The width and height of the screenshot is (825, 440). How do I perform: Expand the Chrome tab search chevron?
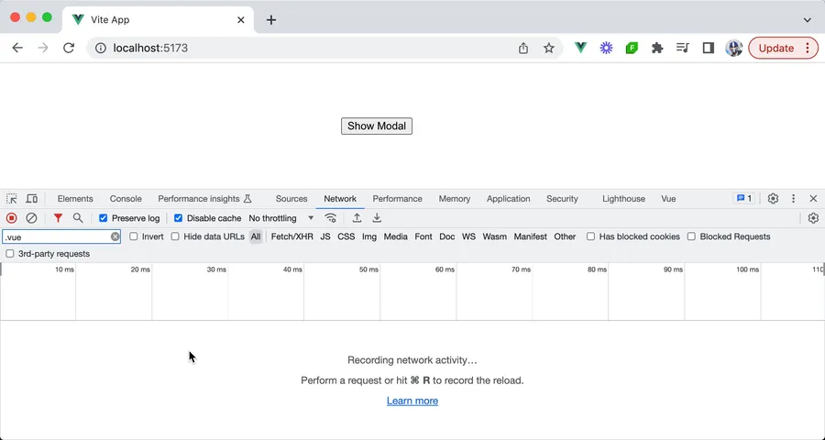point(808,19)
